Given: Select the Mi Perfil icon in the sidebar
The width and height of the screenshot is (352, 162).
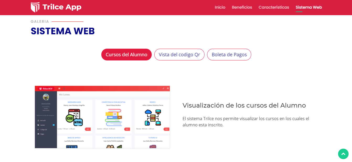Looking at the screenshot, I should click(x=38, y=120).
